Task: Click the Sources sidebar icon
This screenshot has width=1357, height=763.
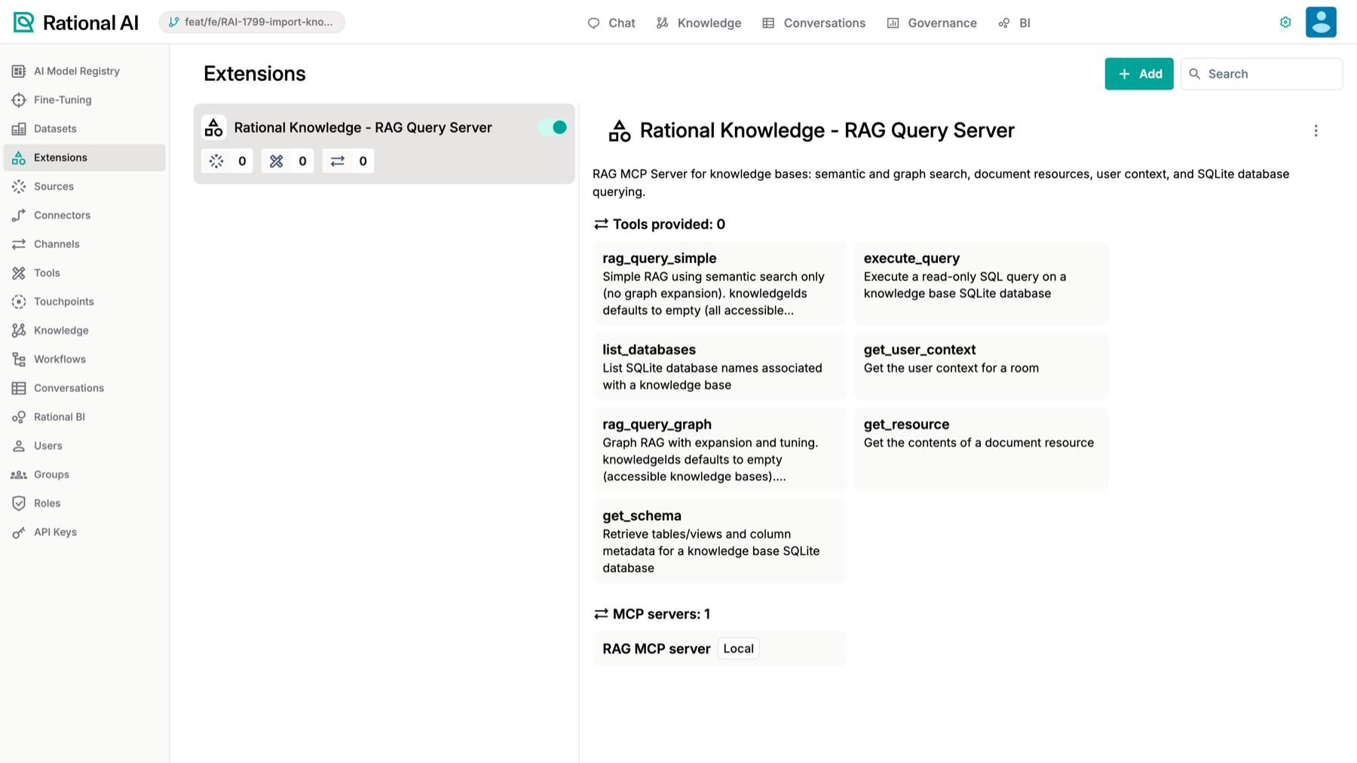Action: 19,186
